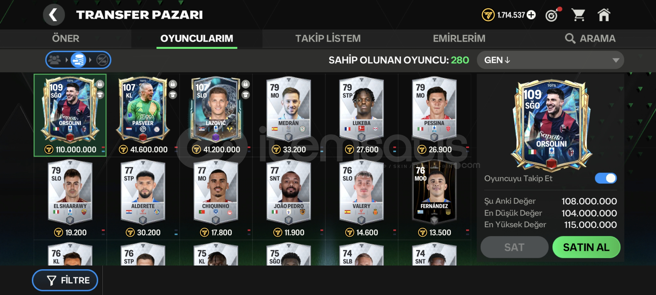Go back using the arrow icon

pyautogui.click(x=54, y=15)
